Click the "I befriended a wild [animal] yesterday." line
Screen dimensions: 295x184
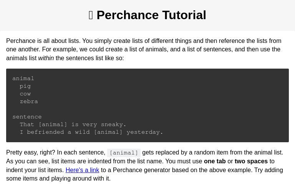point(91,132)
